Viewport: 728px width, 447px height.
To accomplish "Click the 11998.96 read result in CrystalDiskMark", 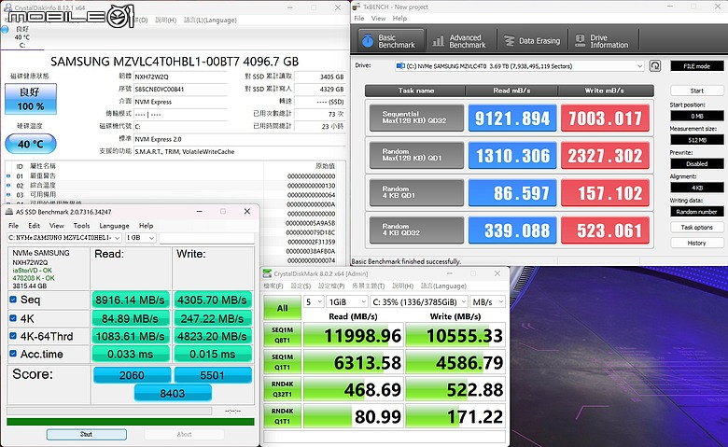I will pos(354,335).
